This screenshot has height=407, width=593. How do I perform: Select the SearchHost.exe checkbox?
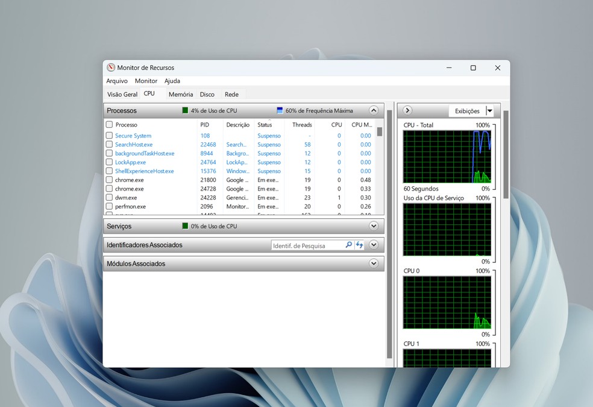(109, 145)
